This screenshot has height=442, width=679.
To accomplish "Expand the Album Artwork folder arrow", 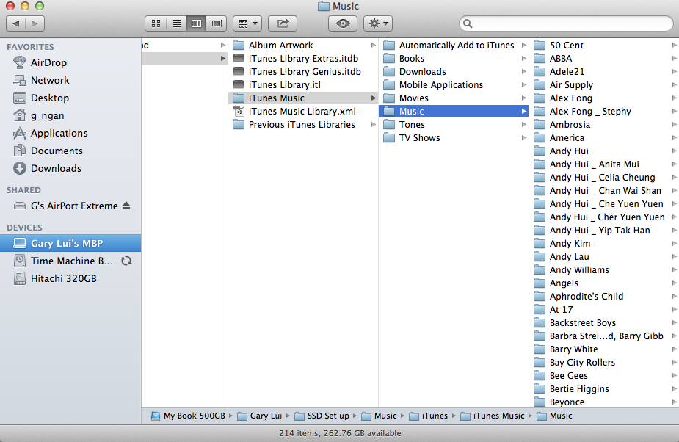I will (374, 45).
